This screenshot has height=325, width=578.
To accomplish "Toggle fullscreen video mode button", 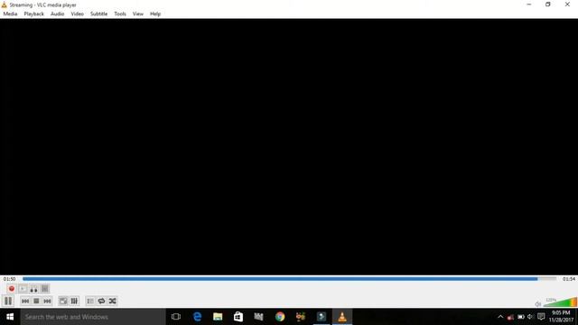I will [x=63, y=301].
